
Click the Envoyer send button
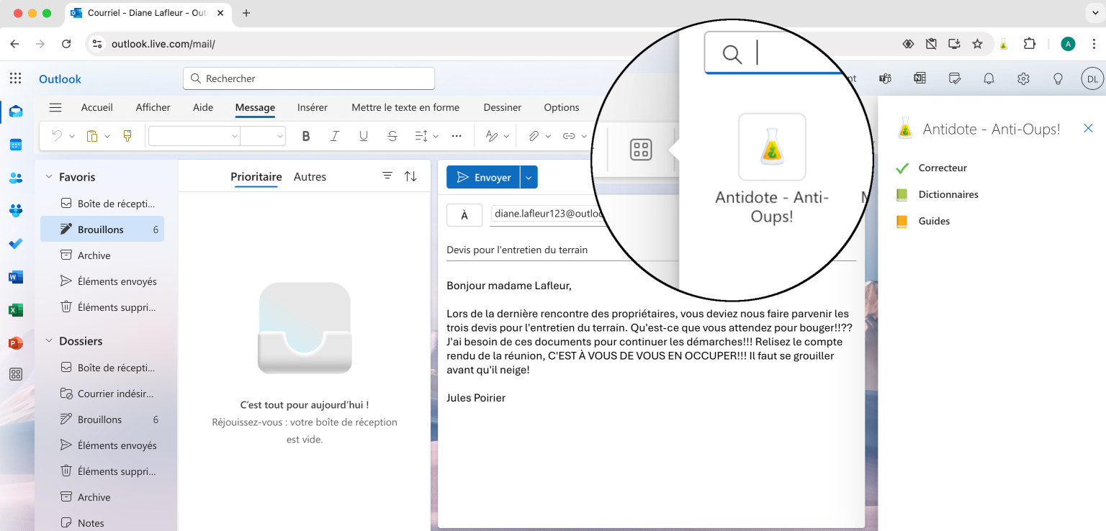[x=483, y=177]
